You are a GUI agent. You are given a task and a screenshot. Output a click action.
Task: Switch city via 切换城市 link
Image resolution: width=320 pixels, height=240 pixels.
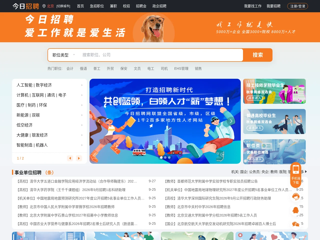(x=63, y=6)
